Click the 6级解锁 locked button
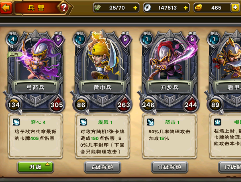 pyautogui.click(x=102, y=167)
